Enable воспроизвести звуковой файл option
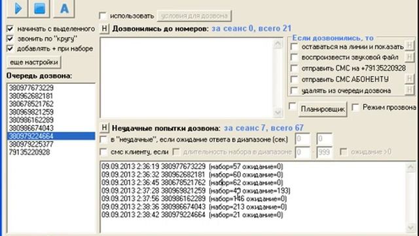 pyautogui.click(x=294, y=57)
